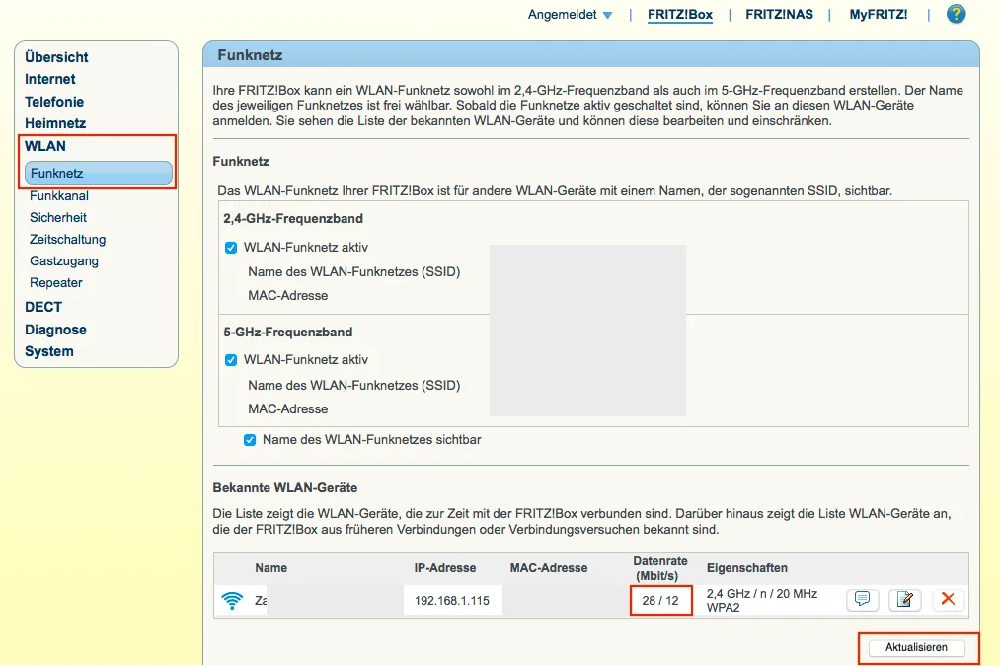
Task: Open the Gastzugang submenu
Action: click(x=64, y=260)
